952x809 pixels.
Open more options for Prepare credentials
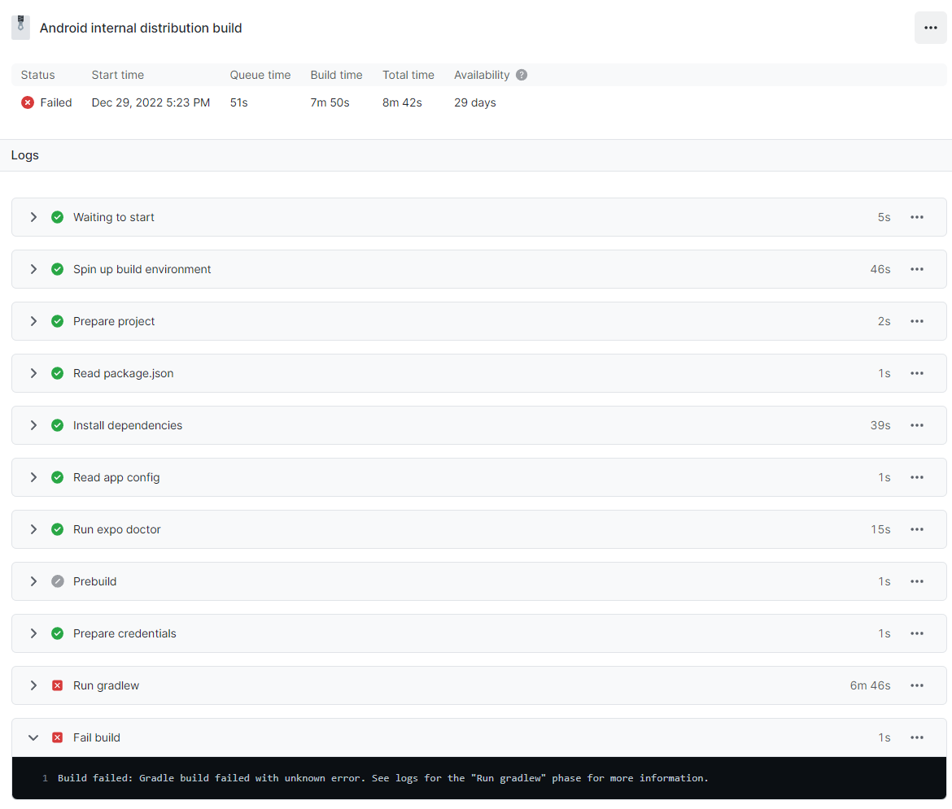(x=917, y=633)
